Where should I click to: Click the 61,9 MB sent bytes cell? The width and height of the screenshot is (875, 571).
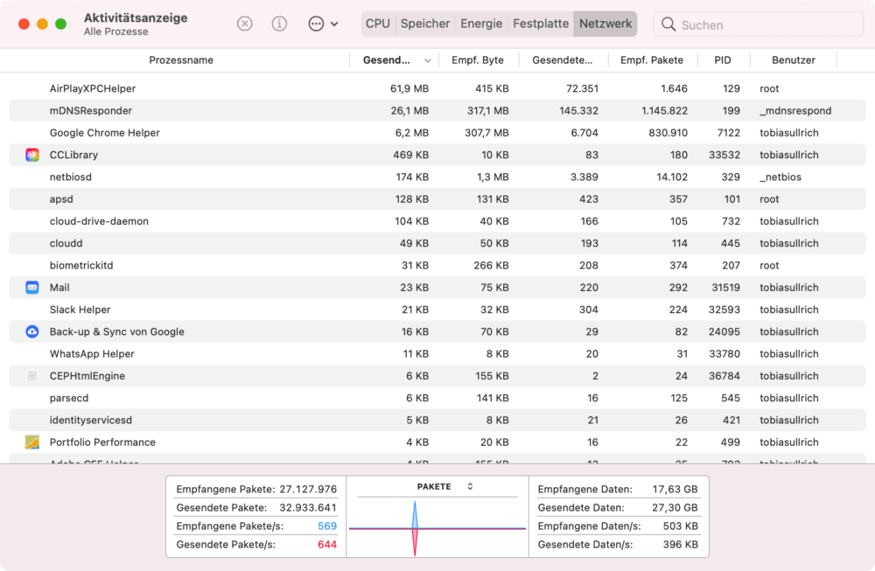tap(409, 88)
